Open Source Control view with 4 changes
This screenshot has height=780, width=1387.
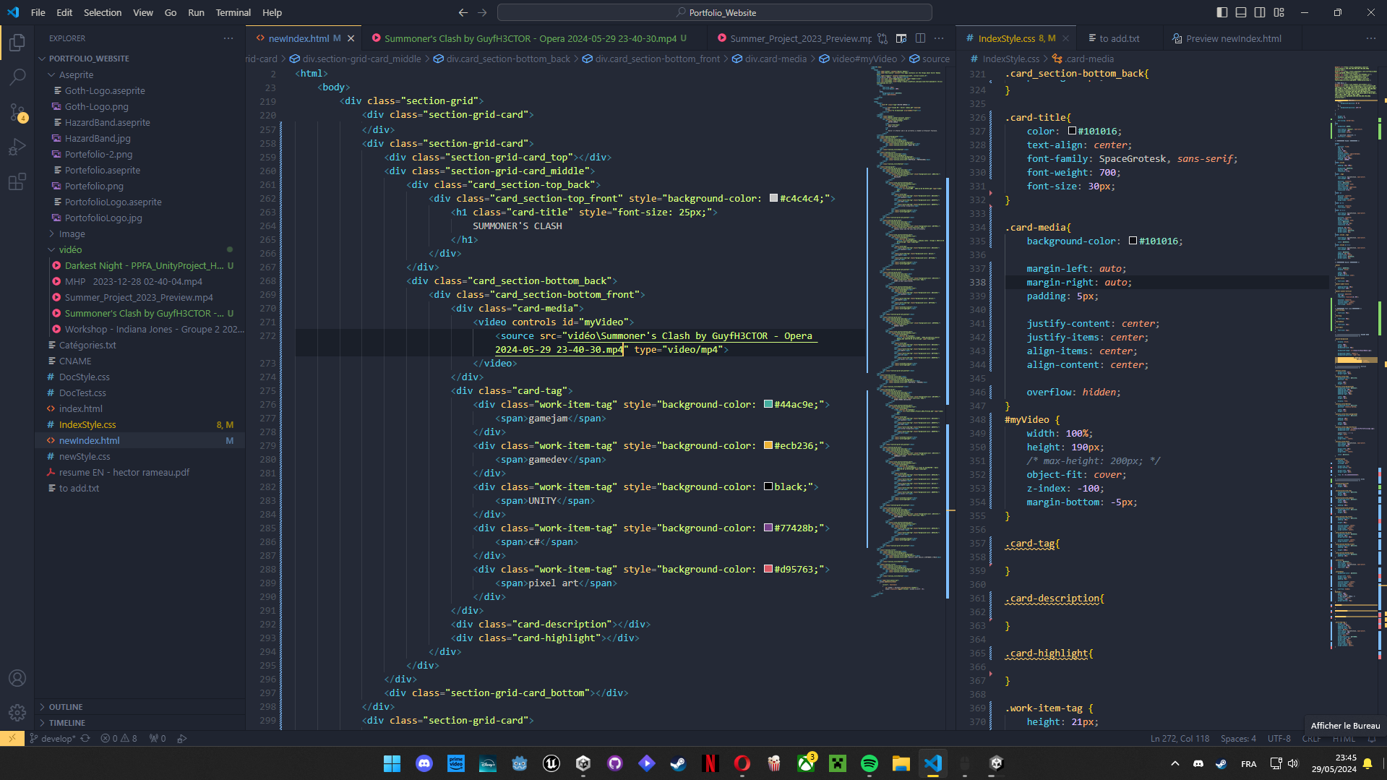point(17,112)
